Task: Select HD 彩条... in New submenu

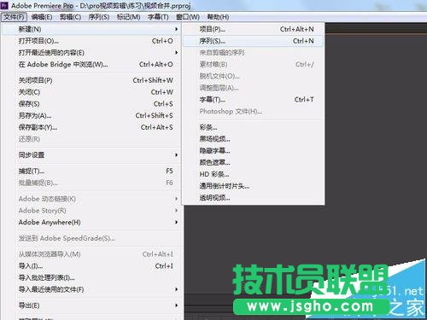Action: [253, 174]
